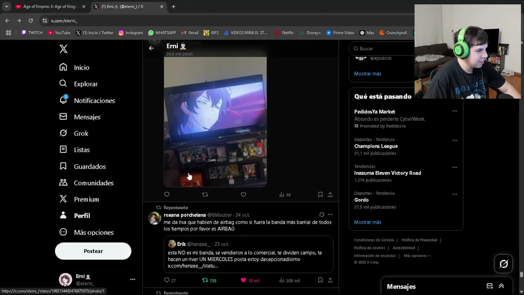Open Política de Privacidad link
Screen dimensions: 524x295
(x=419, y=240)
